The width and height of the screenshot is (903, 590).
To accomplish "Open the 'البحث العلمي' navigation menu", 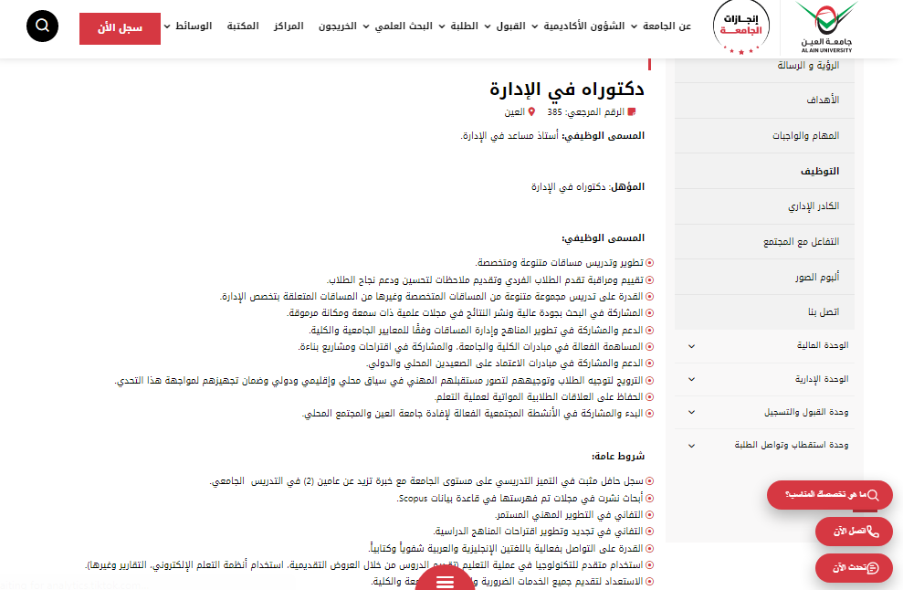I will click(x=402, y=26).
